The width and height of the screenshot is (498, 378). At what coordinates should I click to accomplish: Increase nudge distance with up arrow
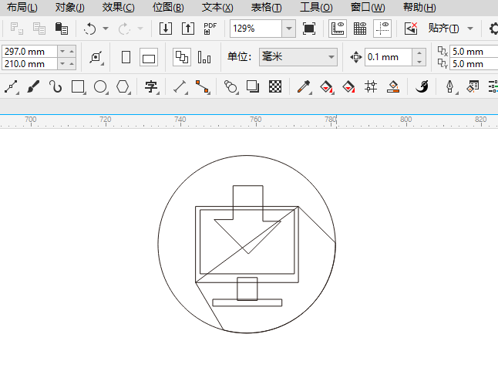pos(419,52)
